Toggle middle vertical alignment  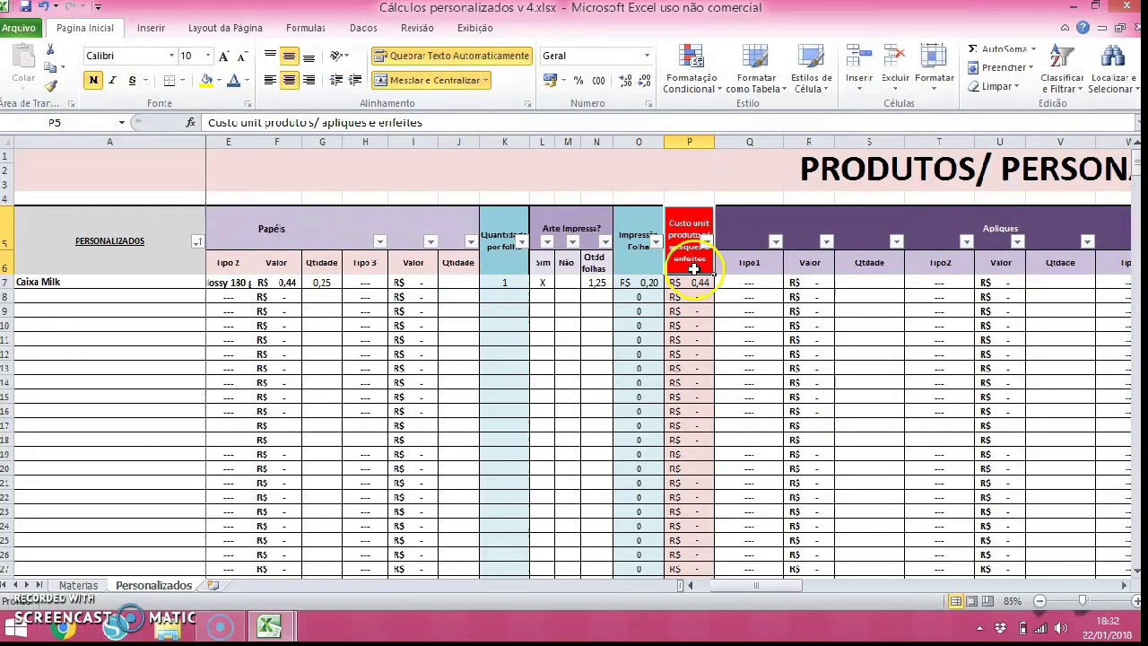(289, 56)
